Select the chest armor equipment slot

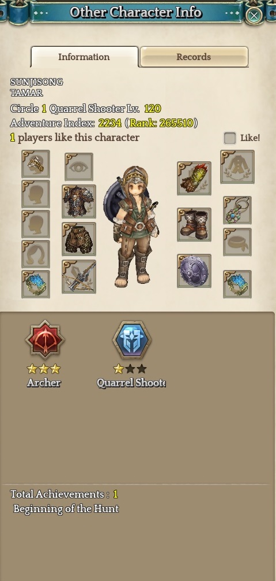click(79, 201)
